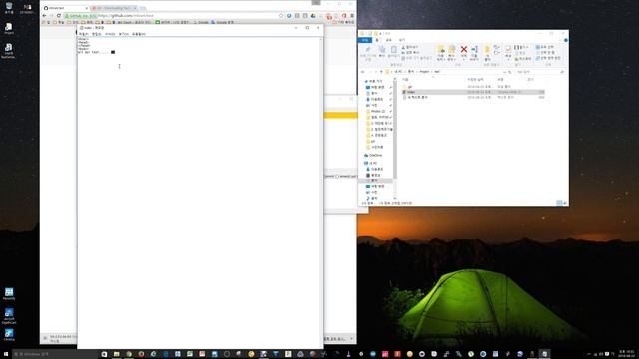Go back in Explorer navigation
This screenshot has width=639, height=359.
click(x=363, y=72)
